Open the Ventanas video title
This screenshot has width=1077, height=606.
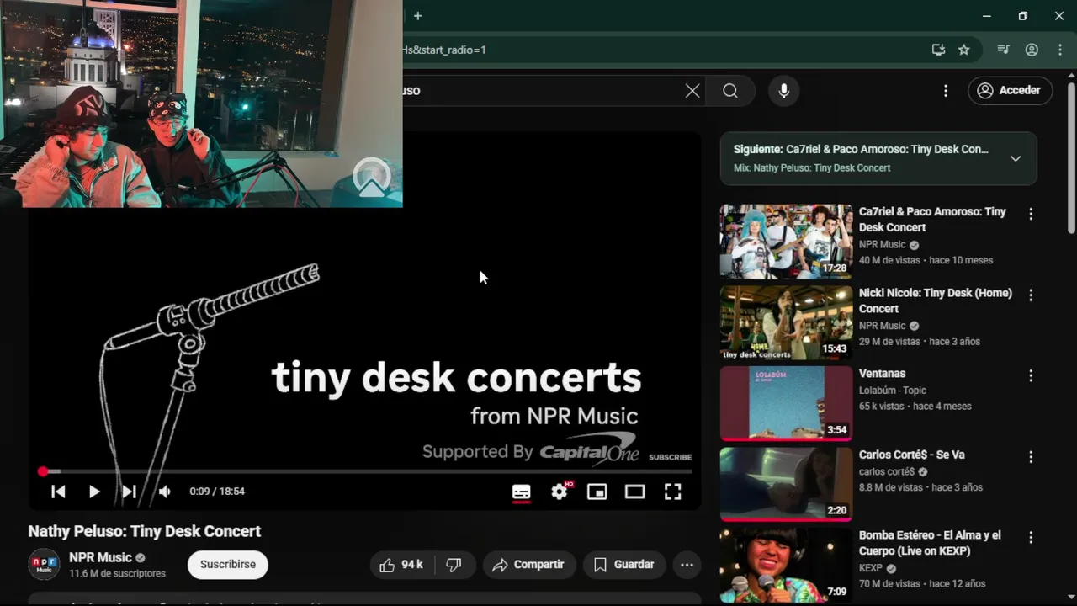[882, 374]
